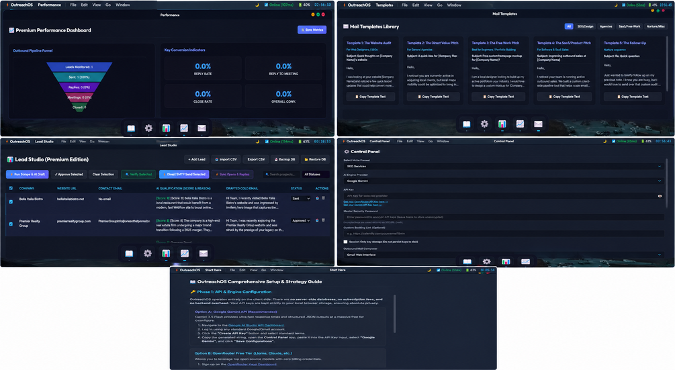Toggle select-all checkbox in Lead Studio table header
Viewport: 675px width, 370px height.
[x=11, y=188]
